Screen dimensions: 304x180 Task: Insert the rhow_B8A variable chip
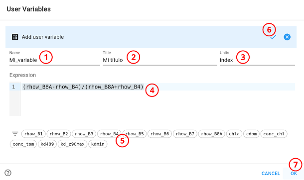click(x=211, y=134)
